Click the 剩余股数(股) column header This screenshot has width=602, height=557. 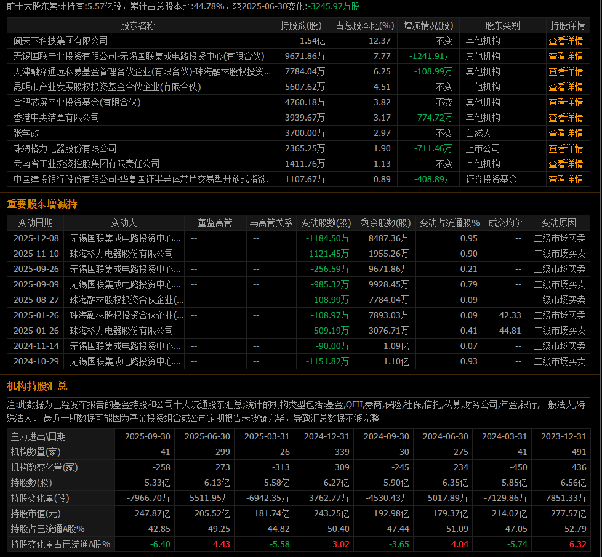click(x=386, y=223)
